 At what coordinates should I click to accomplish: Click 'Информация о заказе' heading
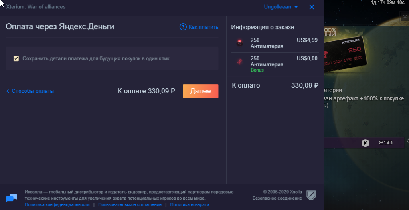(262, 27)
